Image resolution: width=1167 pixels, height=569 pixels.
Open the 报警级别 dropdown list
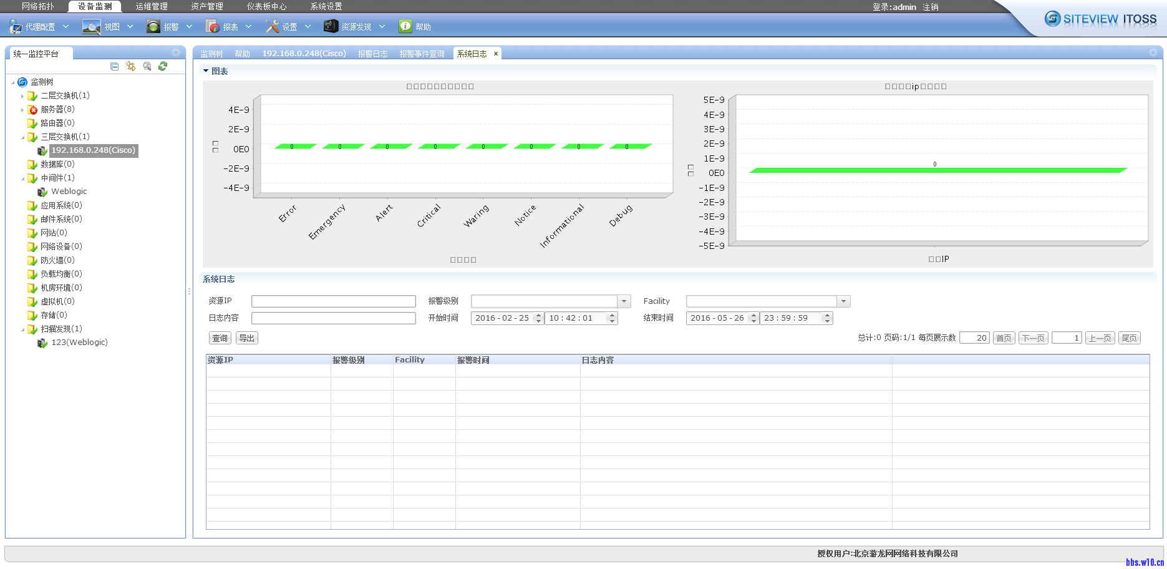(624, 301)
